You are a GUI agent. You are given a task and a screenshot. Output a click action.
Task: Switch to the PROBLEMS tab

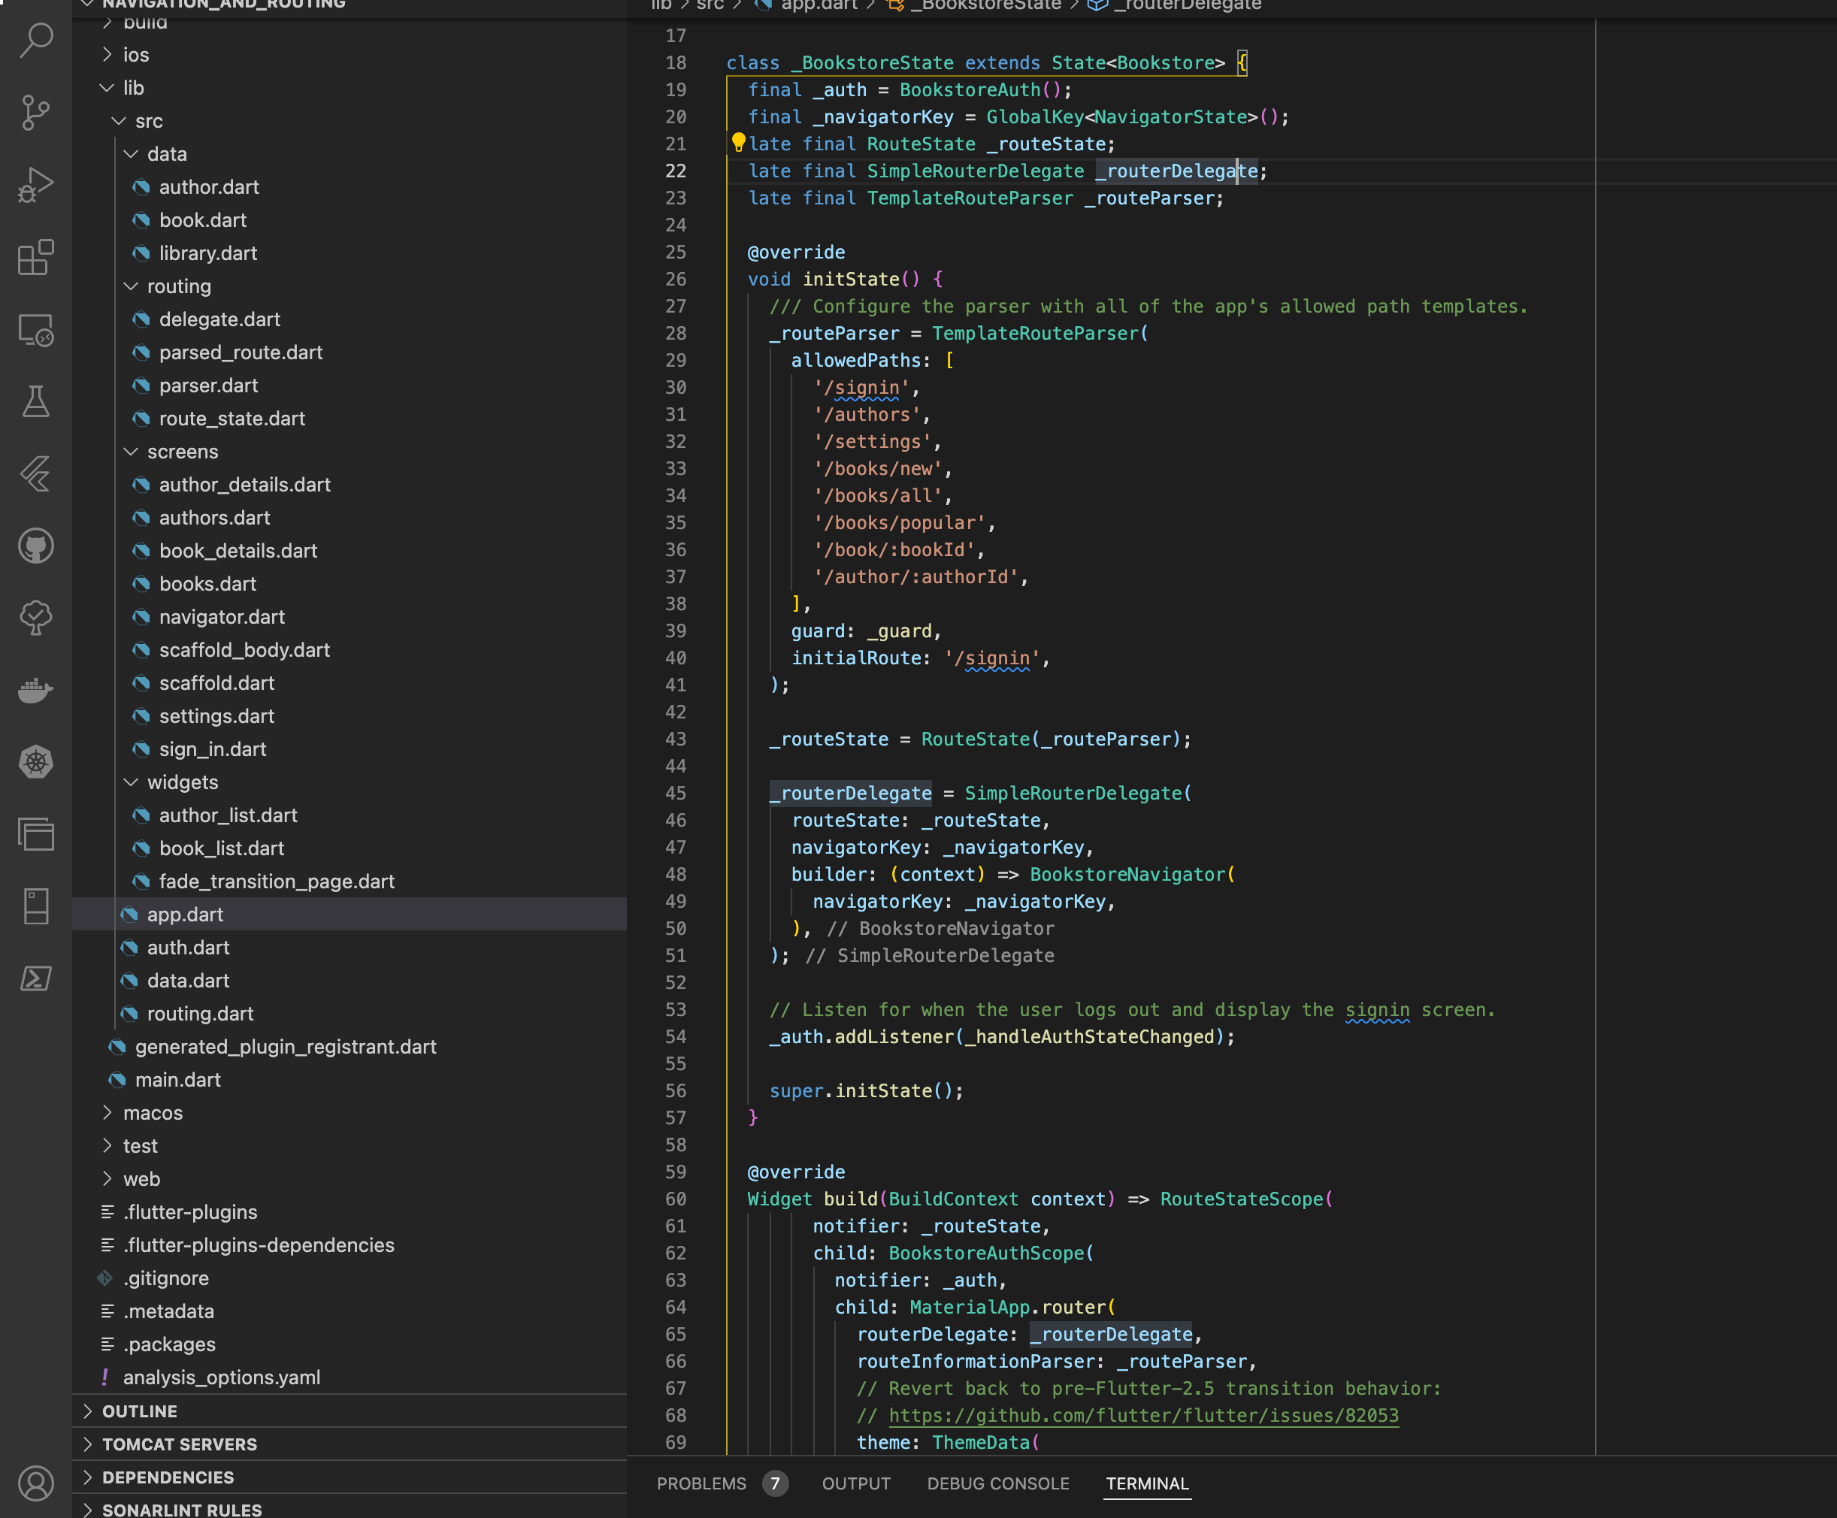coord(701,1484)
